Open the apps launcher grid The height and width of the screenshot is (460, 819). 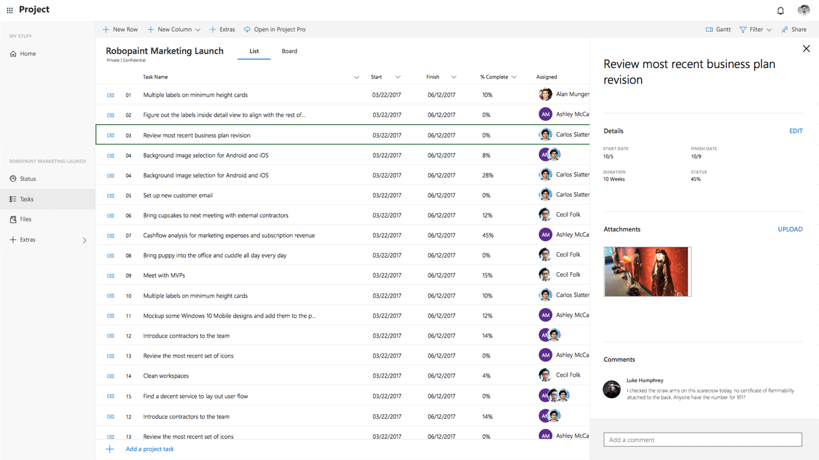(9, 9)
